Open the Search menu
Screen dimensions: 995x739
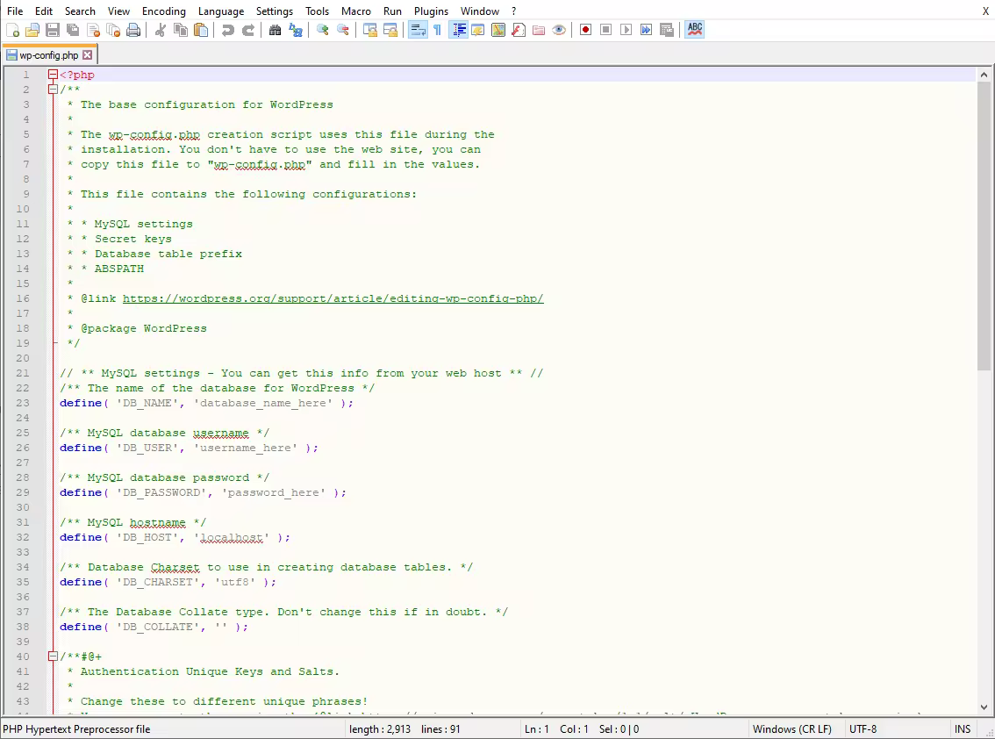tap(80, 11)
